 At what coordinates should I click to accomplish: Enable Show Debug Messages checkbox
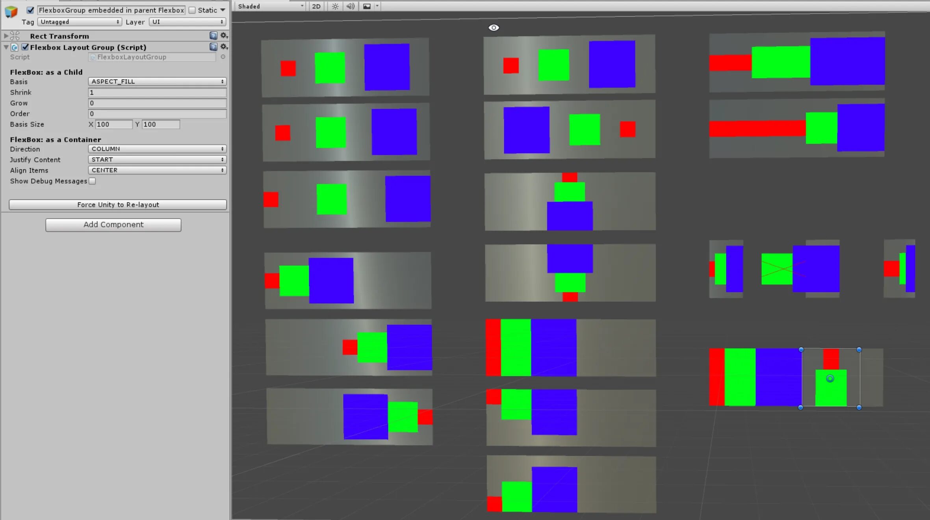92,181
